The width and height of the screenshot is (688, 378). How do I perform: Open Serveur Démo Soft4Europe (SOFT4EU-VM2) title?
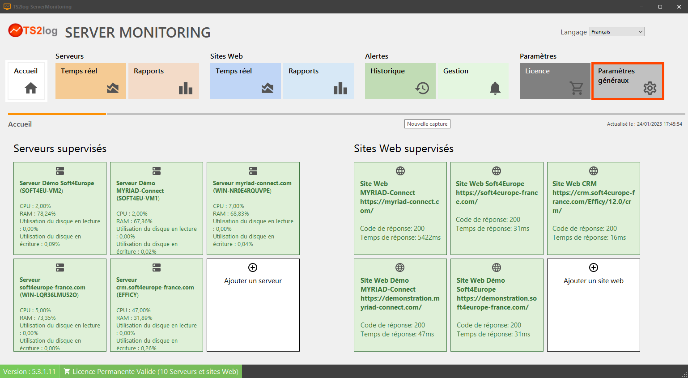tap(57, 187)
